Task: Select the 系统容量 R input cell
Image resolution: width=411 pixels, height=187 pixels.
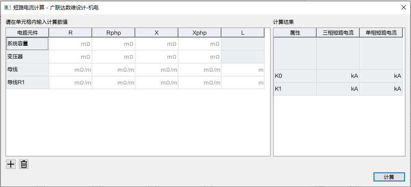Action: pyautogui.click(x=70, y=44)
